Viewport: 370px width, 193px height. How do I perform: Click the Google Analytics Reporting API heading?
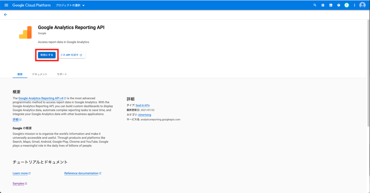pos(71,27)
